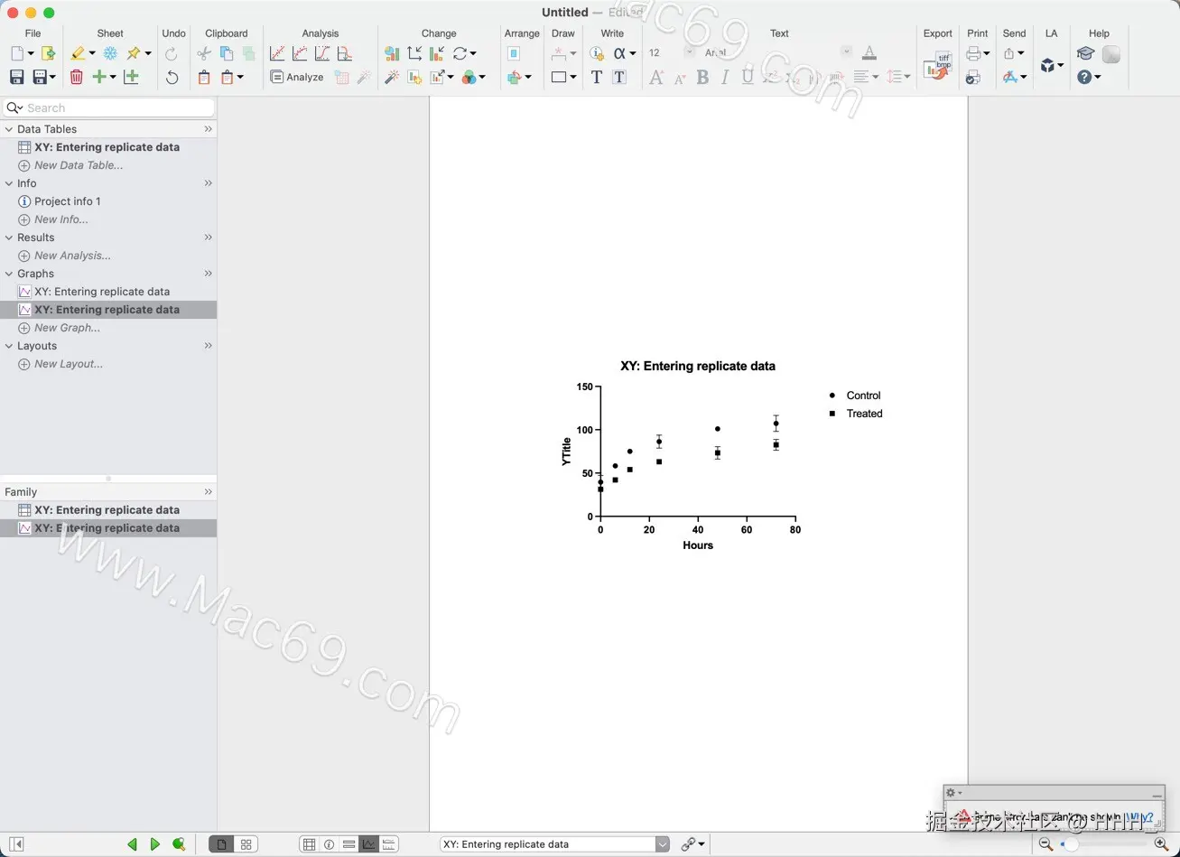The image size is (1180, 857).
Task: Click the paste clipboard icon
Action: point(204,78)
